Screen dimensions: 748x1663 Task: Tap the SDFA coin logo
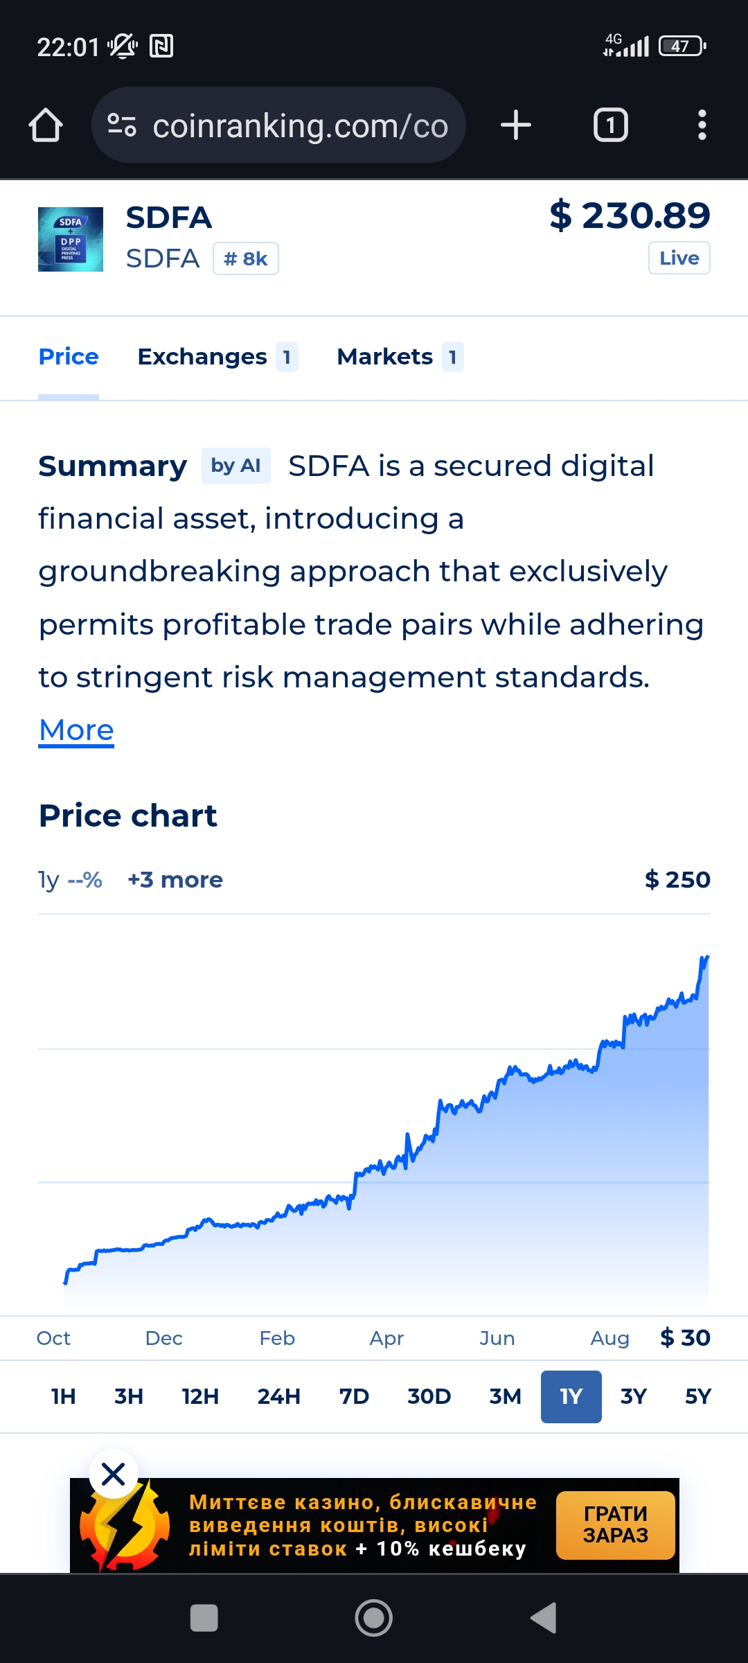point(71,239)
